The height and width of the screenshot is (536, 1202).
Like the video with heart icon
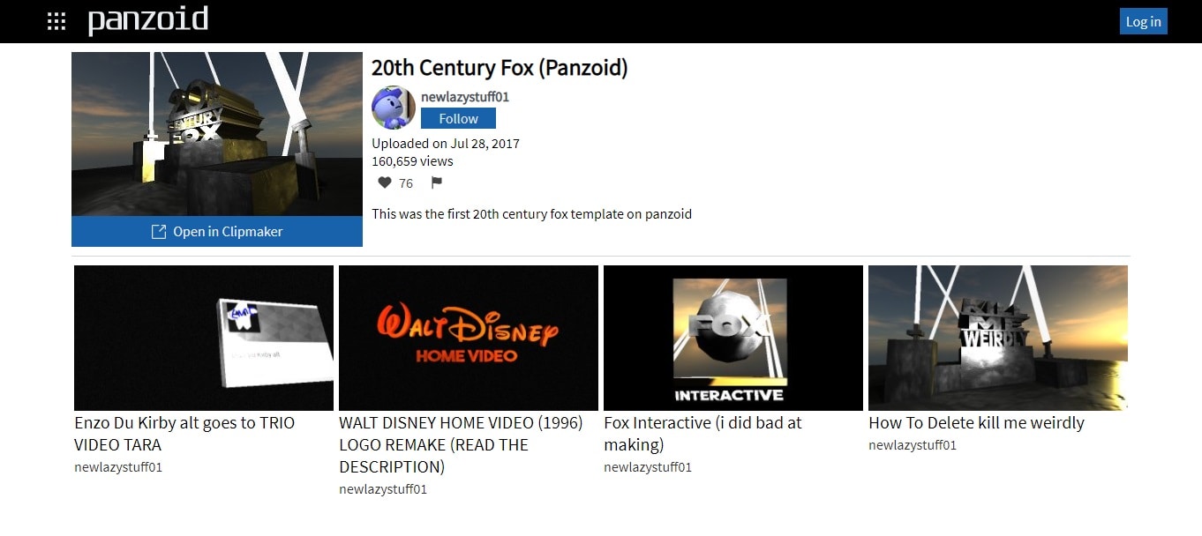click(x=385, y=182)
